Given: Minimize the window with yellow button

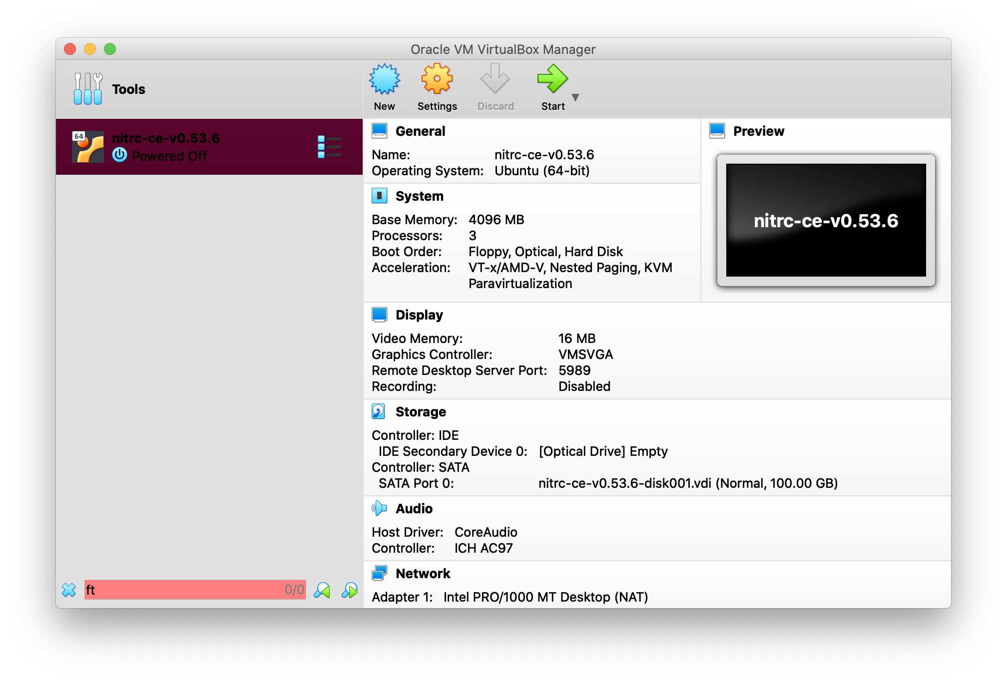Looking at the screenshot, I should [x=90, y=49].
